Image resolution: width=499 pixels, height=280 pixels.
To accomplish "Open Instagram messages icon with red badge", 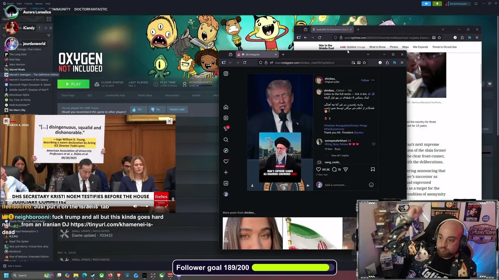I will coord(226,128).
